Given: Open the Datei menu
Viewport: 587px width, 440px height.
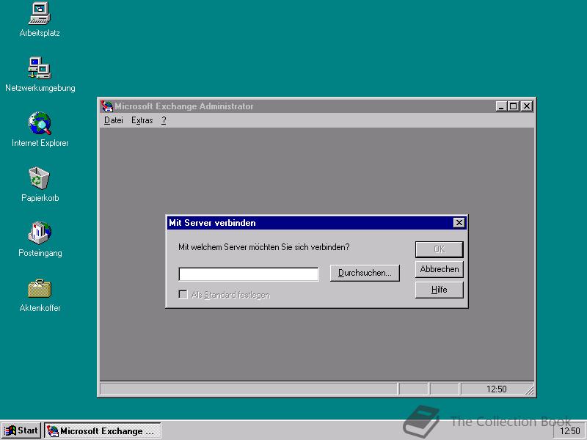Looking at the screenshot, I should [x=114, y=120].
